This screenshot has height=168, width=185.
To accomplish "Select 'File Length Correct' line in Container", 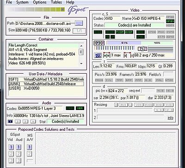I will click(x=43, y=46).
